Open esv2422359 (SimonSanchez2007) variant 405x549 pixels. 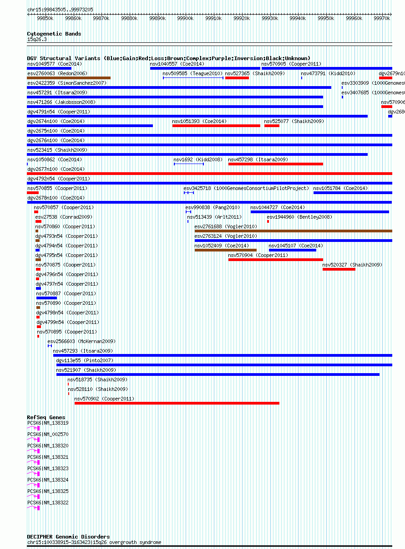(67, 83)
